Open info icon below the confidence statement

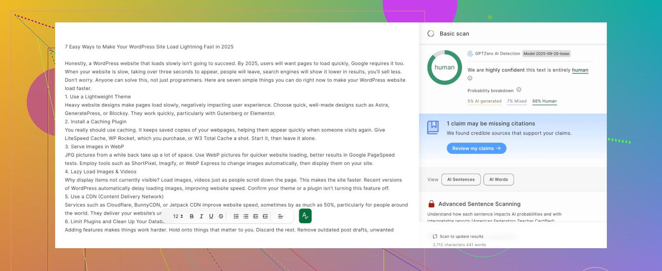(470, 78)
